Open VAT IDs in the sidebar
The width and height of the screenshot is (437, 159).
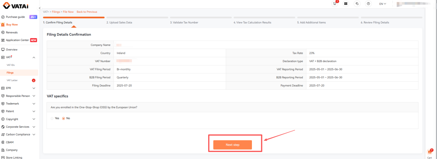(11, 65)
